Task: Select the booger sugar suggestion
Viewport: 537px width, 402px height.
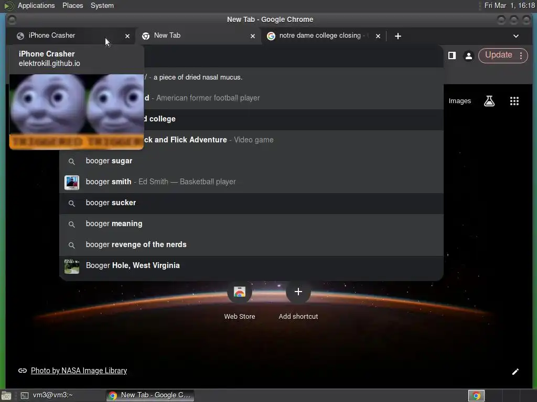Action: click(251, 161)
